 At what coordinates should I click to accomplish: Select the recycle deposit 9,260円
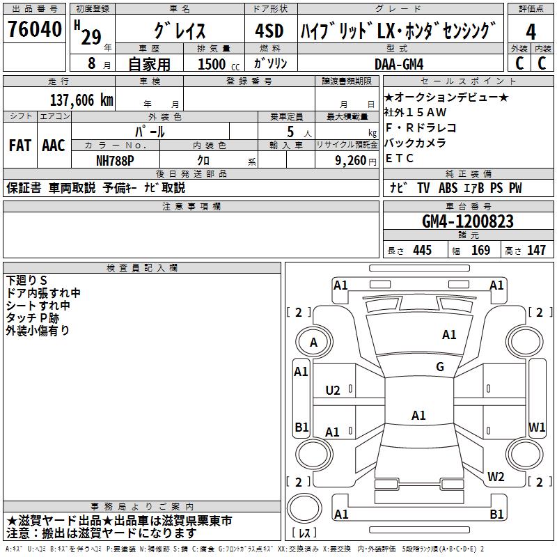coord(356,161)
